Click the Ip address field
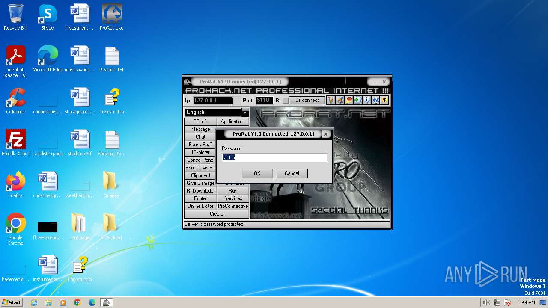The image size is (548, 308). 213,101
